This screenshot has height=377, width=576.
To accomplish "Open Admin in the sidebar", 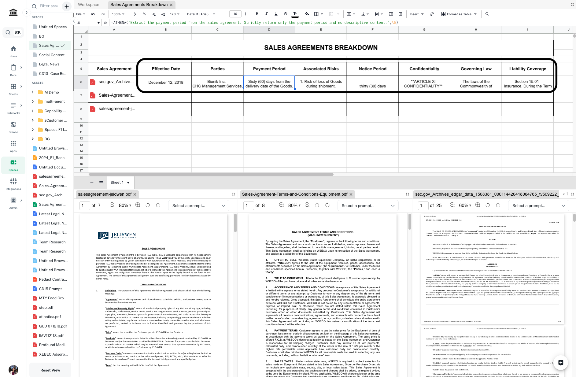I will pyautogui.click(x=13, y=203).
